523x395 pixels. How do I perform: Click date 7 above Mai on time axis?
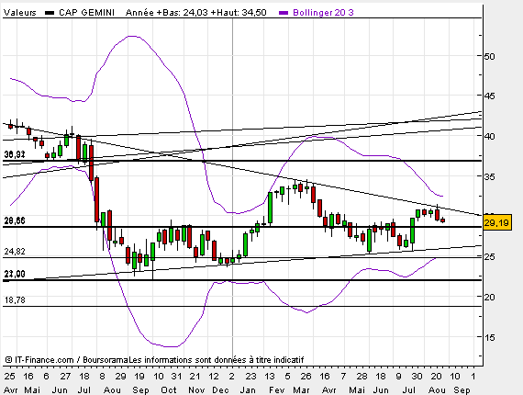tap(343, 377)
